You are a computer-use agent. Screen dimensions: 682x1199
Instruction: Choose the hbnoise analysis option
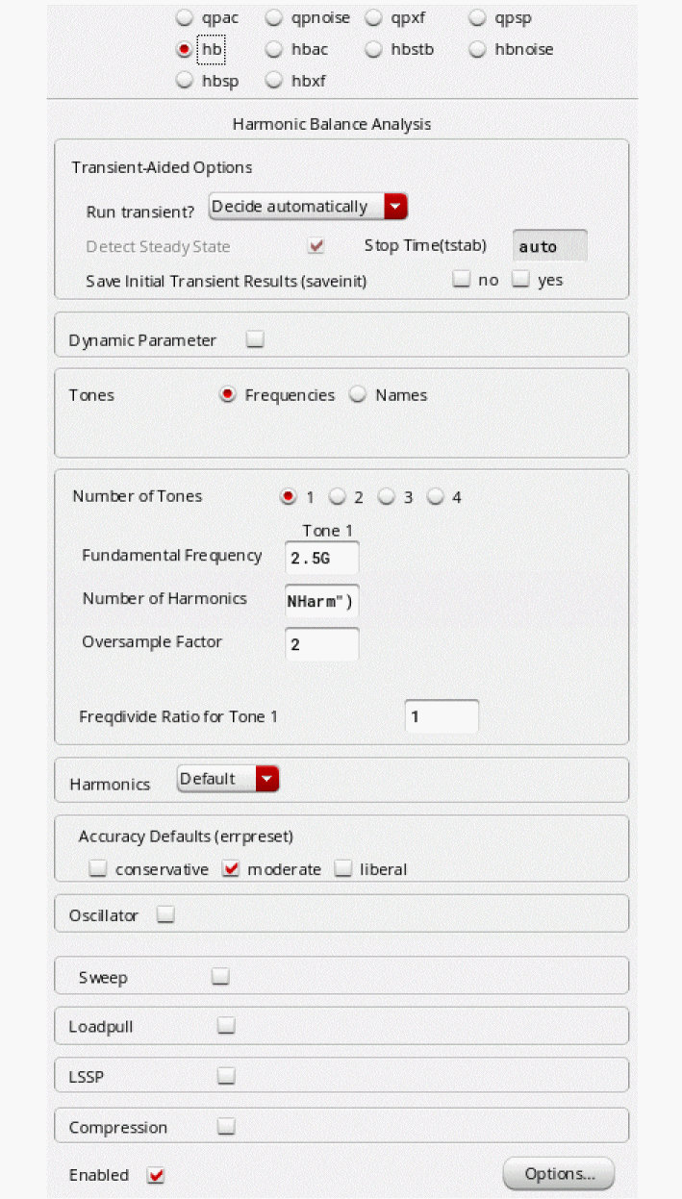click(478, 49)
